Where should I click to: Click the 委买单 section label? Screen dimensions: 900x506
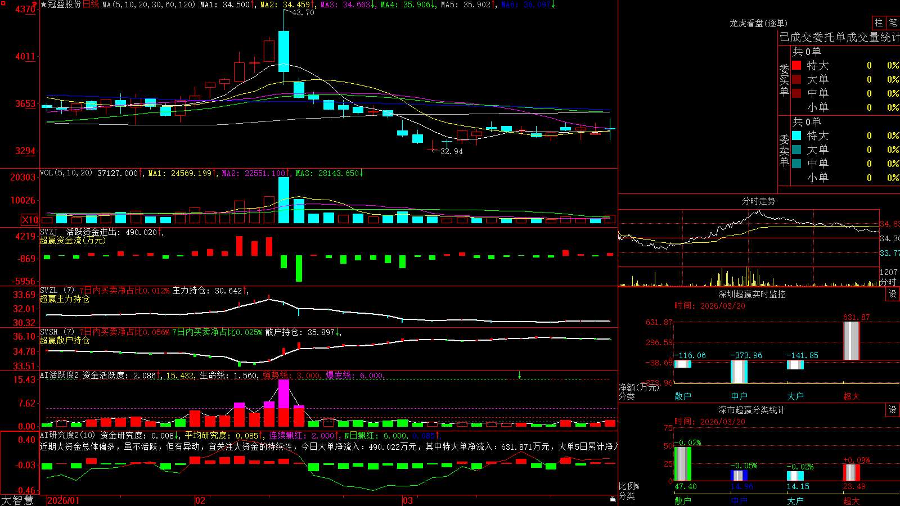pos(784,80)
